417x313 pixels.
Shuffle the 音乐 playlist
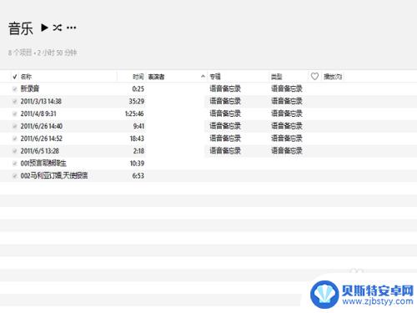(58, 28)
